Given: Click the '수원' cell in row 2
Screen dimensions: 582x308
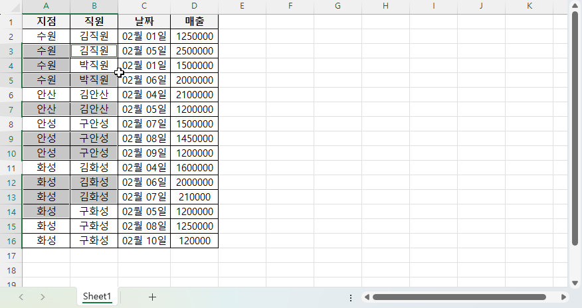Looking at the screenshot, I should [46, 37].
